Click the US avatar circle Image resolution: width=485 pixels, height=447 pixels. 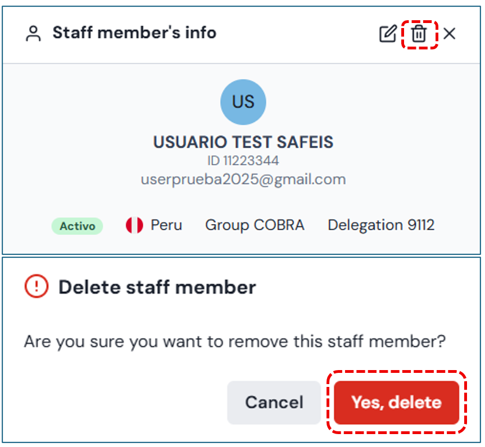click(x=243, y=102)
